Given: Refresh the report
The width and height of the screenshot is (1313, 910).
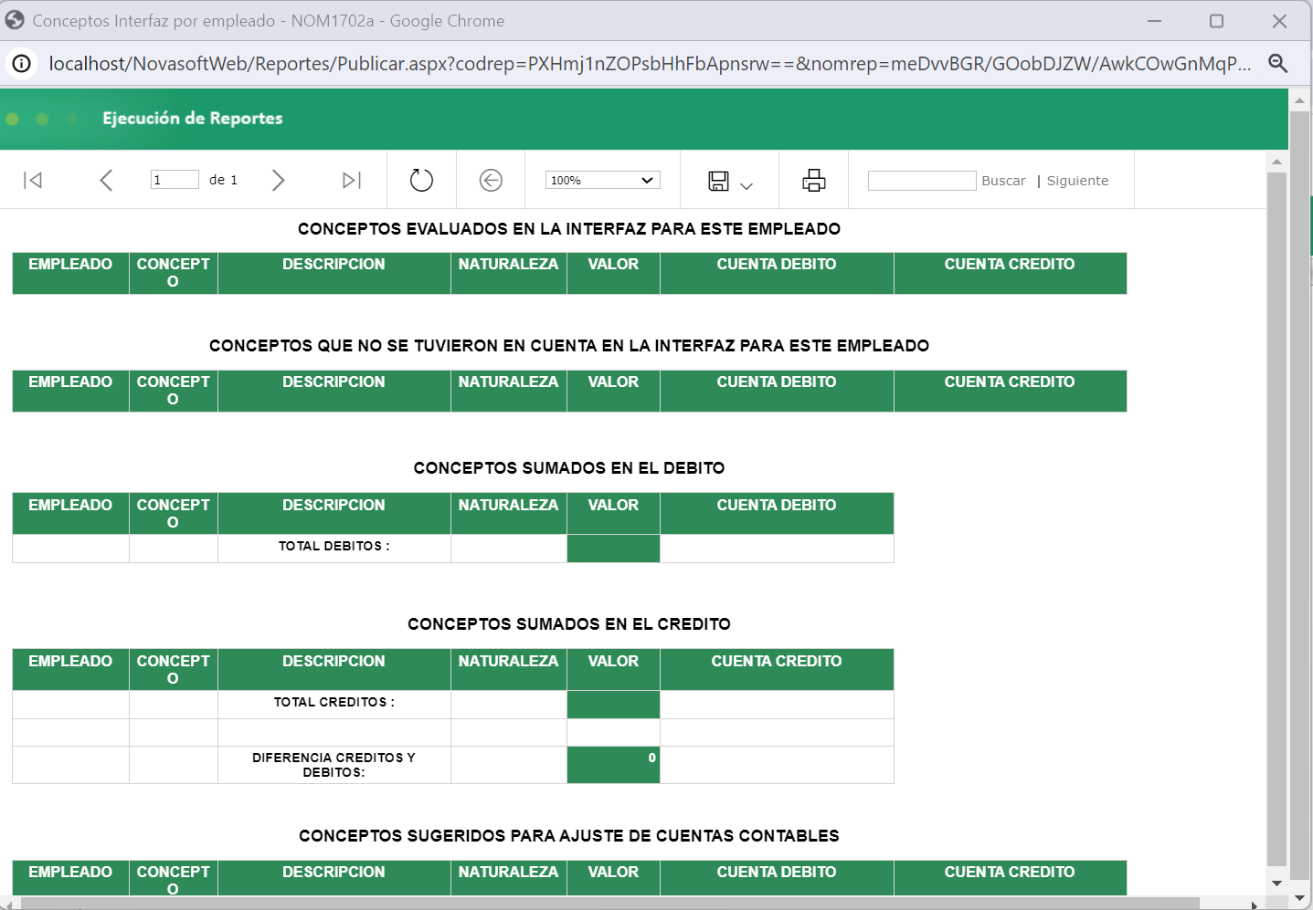Looking at the screenshot, I should [420, 180].
